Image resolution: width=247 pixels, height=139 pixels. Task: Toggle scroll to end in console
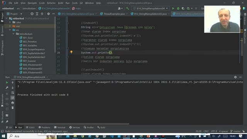tap(13, 98)
